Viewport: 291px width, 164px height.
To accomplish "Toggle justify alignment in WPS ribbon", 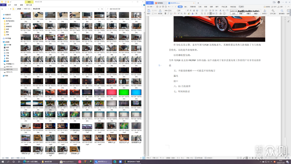I will (211, 14).
